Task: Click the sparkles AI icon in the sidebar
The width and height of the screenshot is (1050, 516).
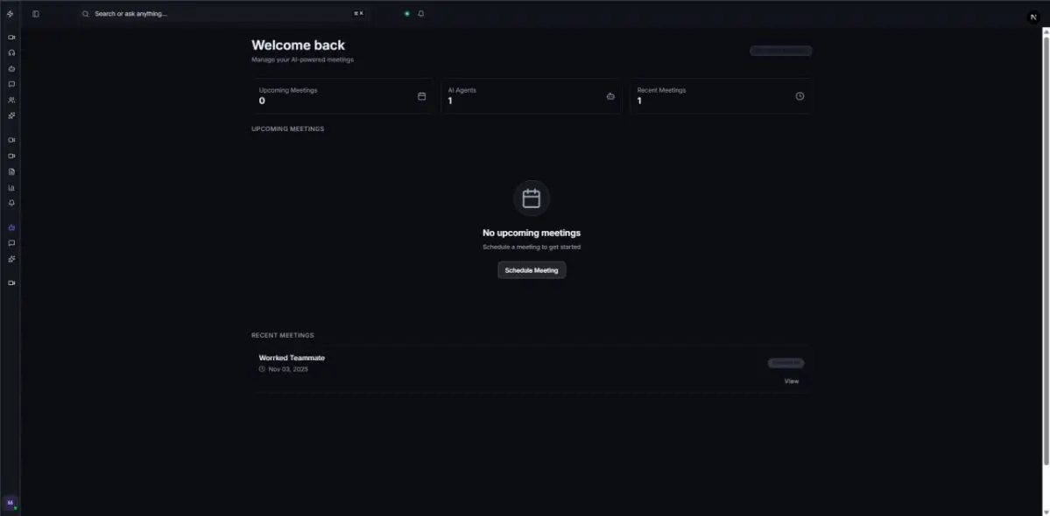Action: pyautogui.click(x=11, y=115)
